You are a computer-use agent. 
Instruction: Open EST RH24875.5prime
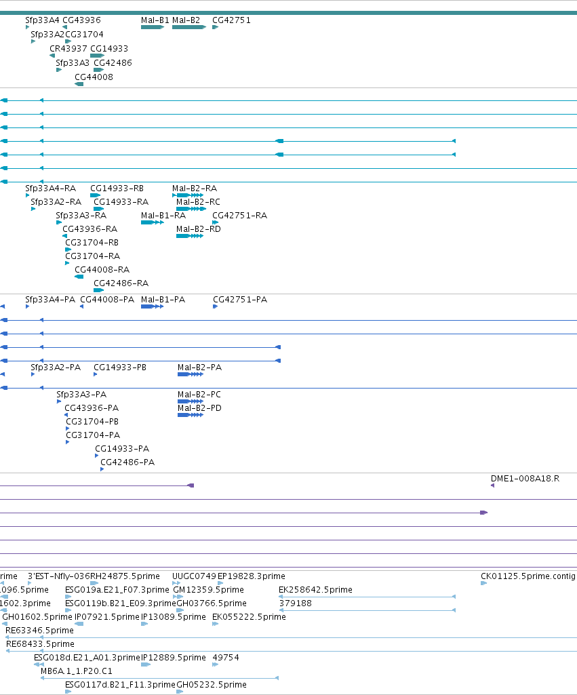coord(125,576)
